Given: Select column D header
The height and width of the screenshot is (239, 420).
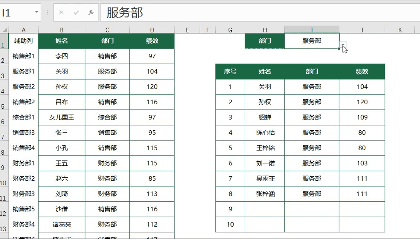Looking at the screenshot, I should pyautogui.click(x=152, y=30).
